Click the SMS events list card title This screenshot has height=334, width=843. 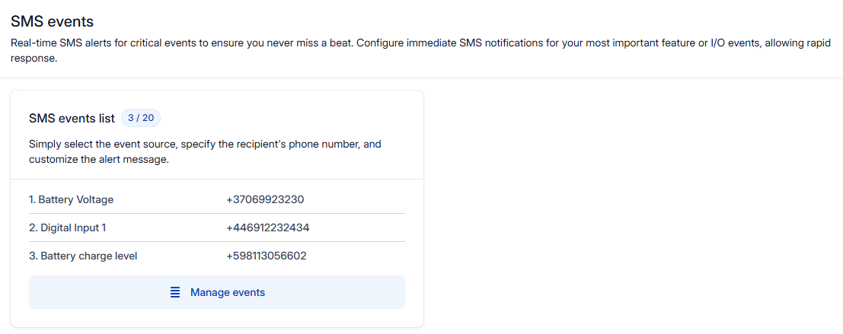[x=72, y=118]
